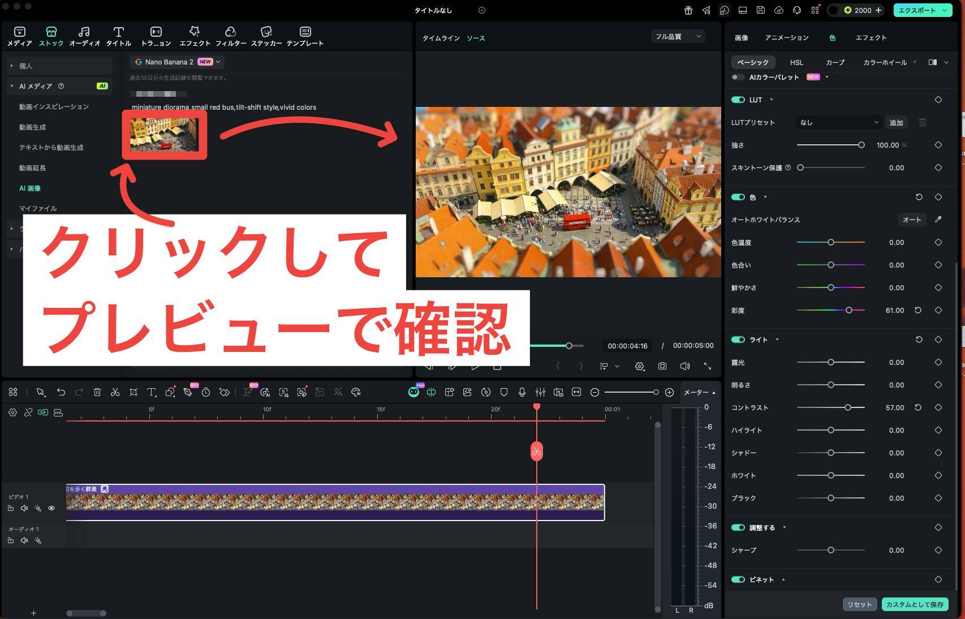Open the メディア media tab
Screen dimensions: 965x619
19,36
